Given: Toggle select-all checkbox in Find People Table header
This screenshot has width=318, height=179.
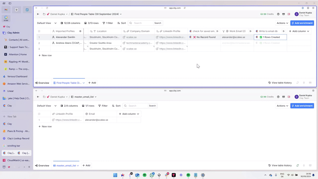Looking at the screenshot, I should [x=39, y=31].
